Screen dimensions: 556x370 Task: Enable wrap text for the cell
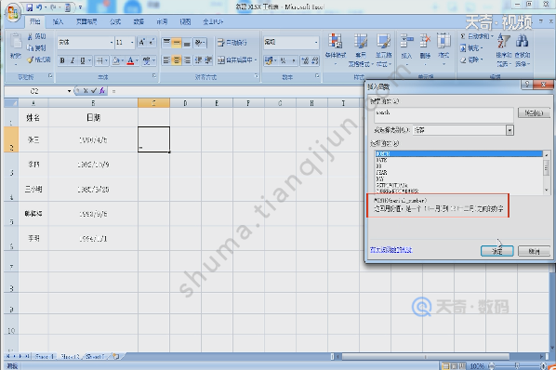(232, 43)
